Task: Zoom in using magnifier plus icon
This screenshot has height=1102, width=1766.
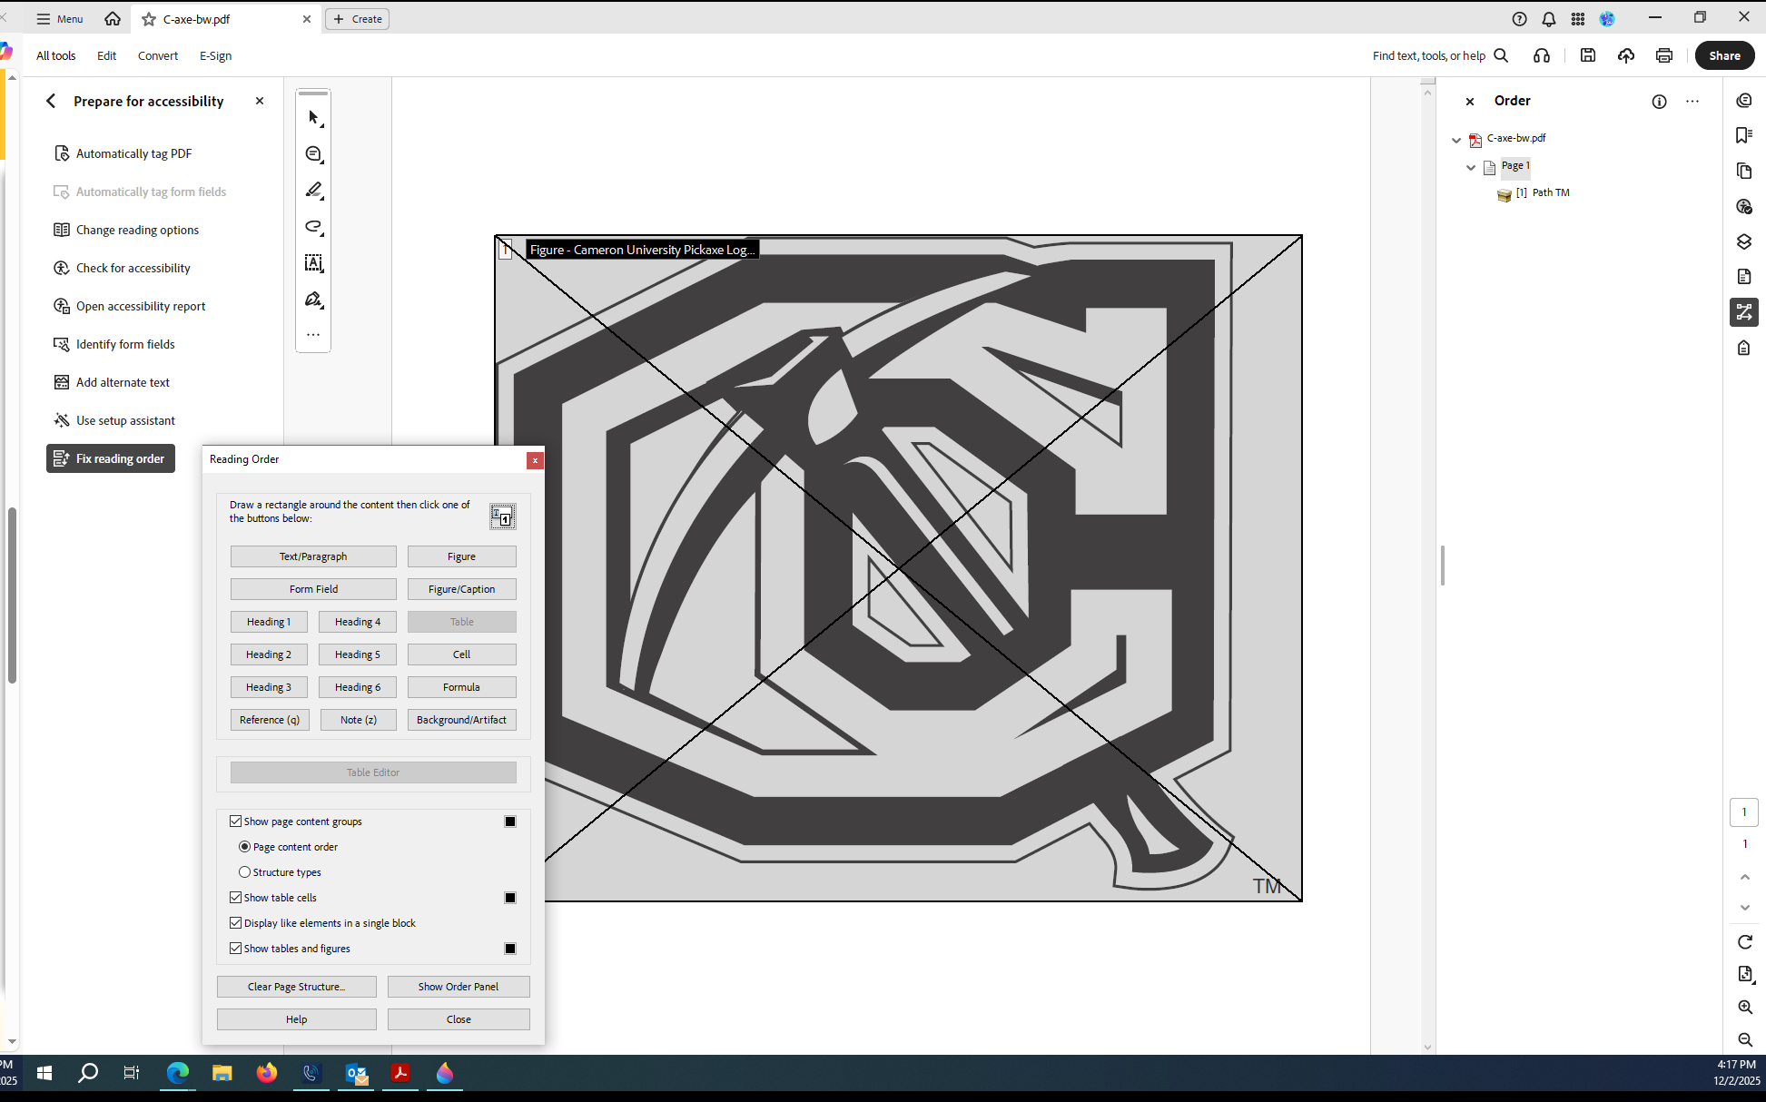Action: pyautogui.click(x=1744, y=1007)
